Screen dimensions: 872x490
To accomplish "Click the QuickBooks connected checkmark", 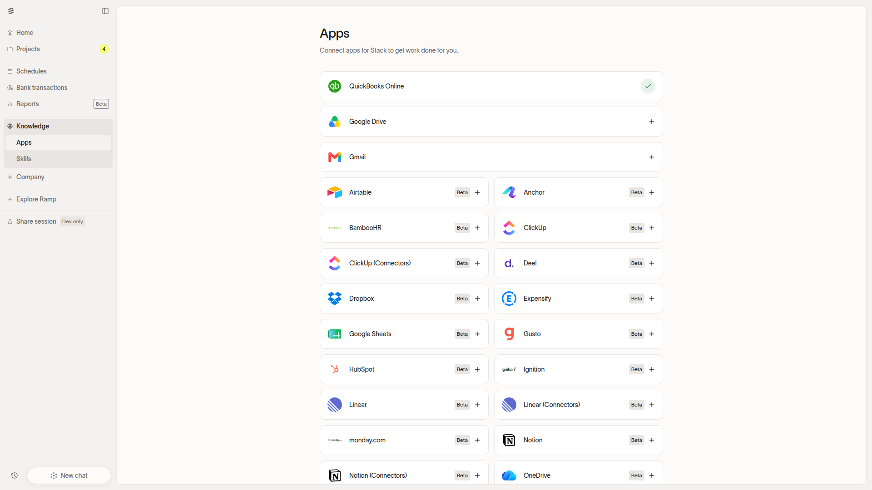I will [648, 86].
